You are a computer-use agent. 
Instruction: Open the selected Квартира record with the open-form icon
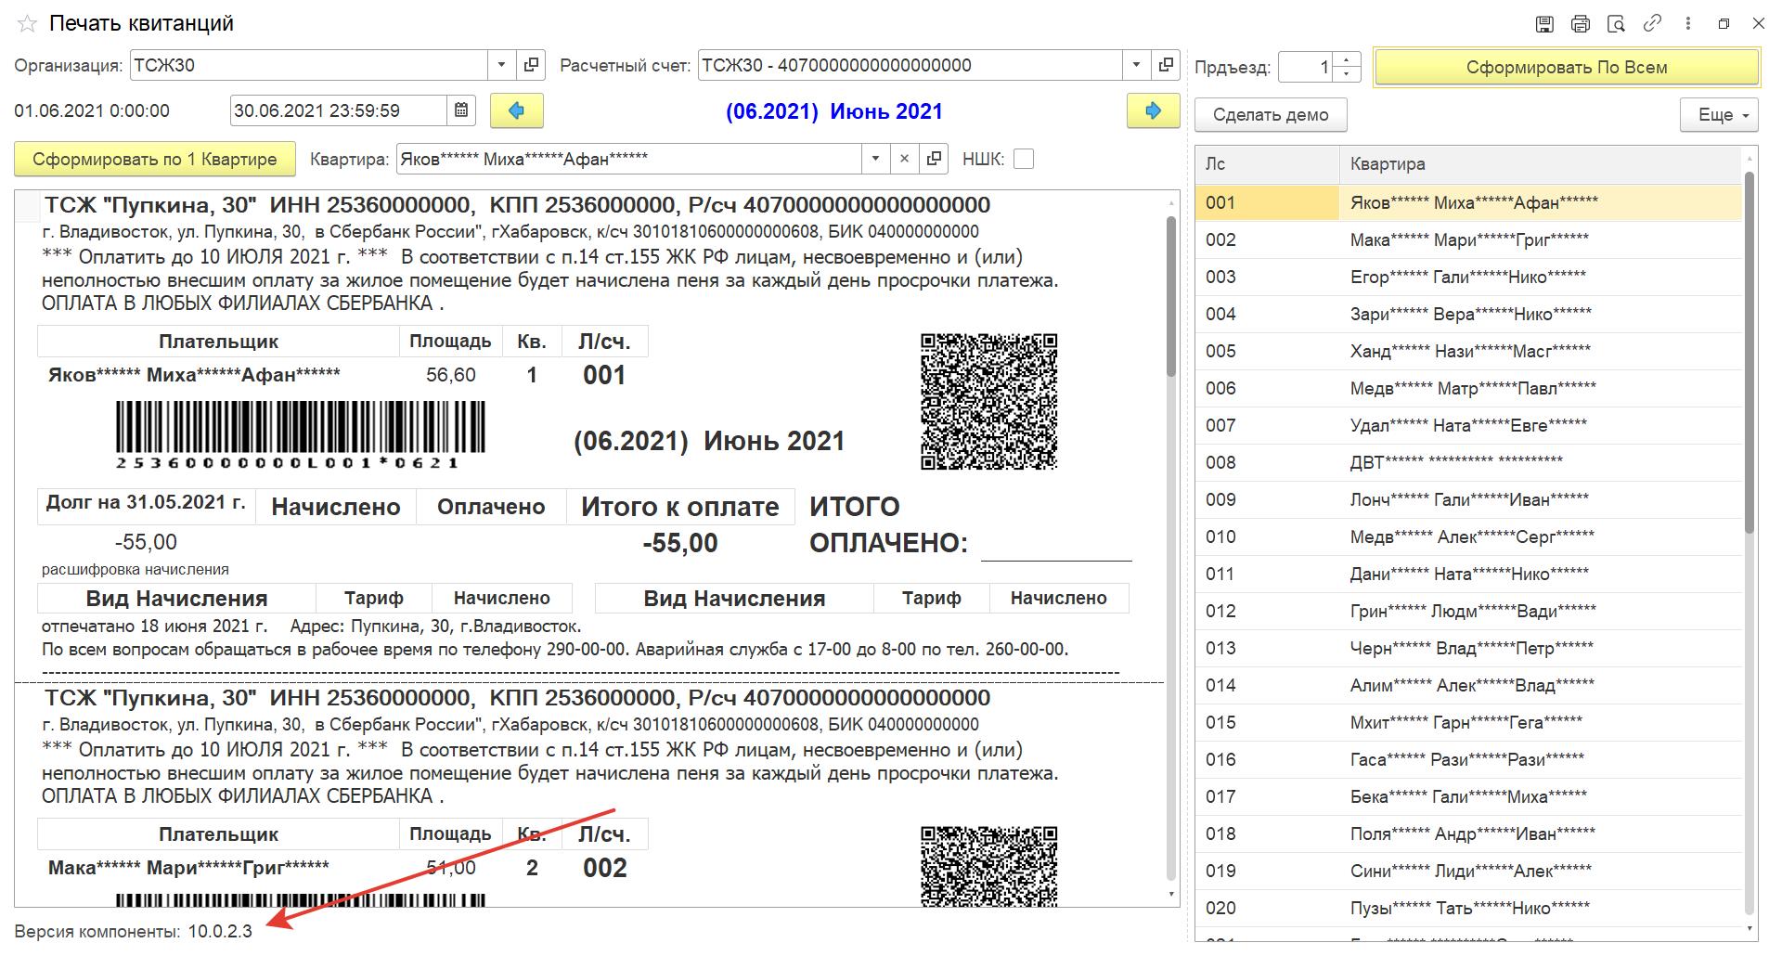tap(934, 159)
